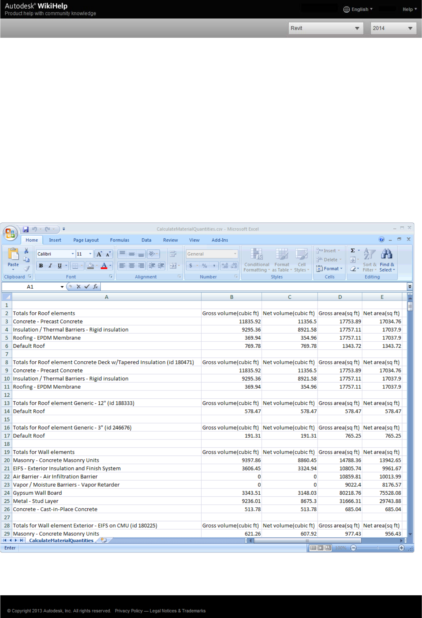422x618 pixels.
Task: Apply accounting dollar number format
Action: point(191,266)
